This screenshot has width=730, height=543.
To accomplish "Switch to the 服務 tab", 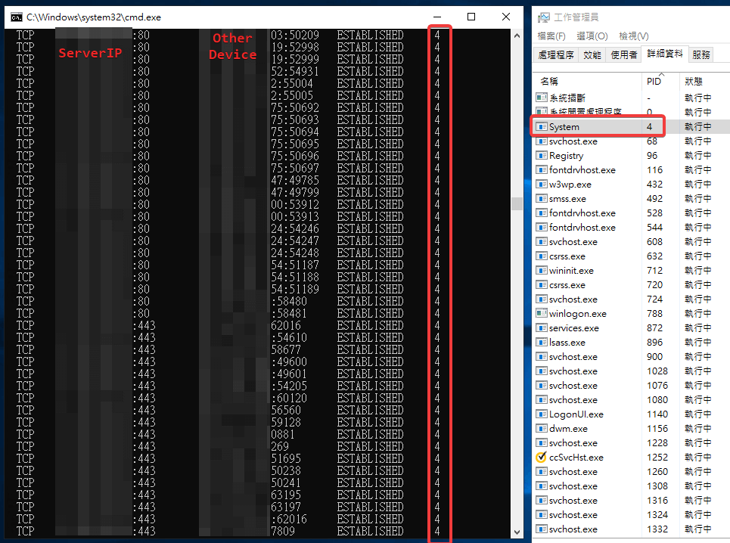I will [701, 54].
